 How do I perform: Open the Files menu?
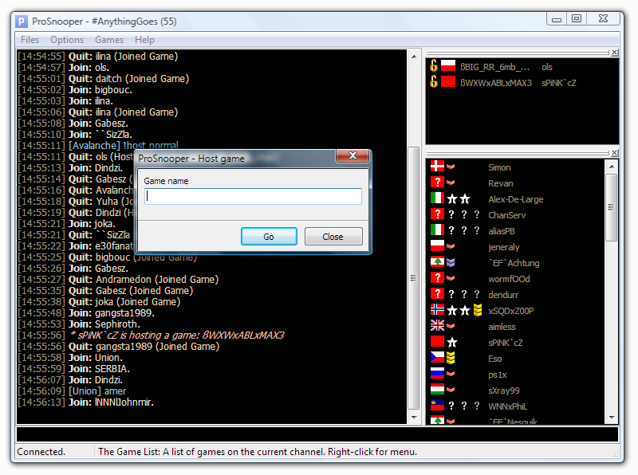pos(30,40)
